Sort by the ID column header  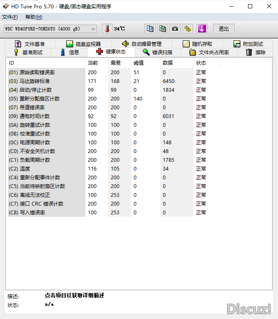click(45, 63)
